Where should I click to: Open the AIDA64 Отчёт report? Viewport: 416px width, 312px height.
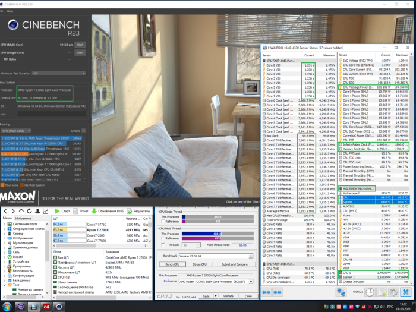tap(81, 211)
